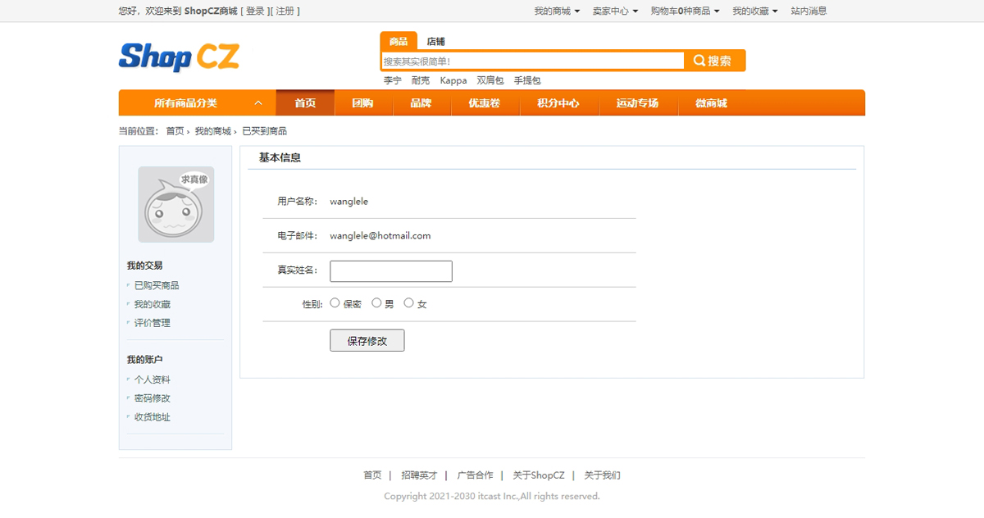Open 我的收藏 in the sidebar
This screenshot has height=518, width=984.
point(153,304)
